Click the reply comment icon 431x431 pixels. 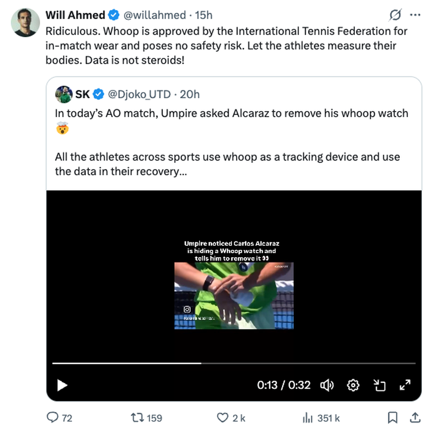53,418
